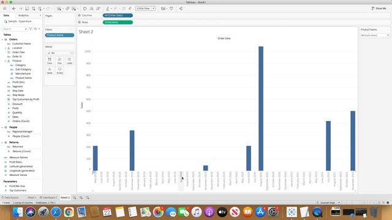Collapse the Returns table
This screenshot has height=220, width=392.
(x=2, y=142)
